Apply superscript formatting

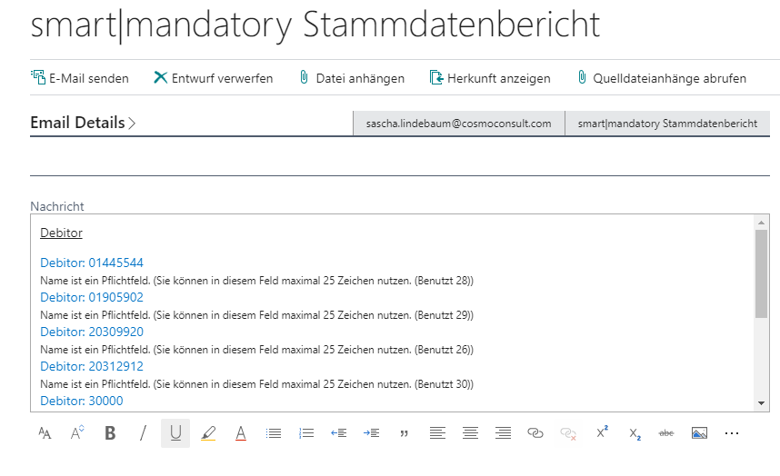pyautogui.click(x=602, y=433)
